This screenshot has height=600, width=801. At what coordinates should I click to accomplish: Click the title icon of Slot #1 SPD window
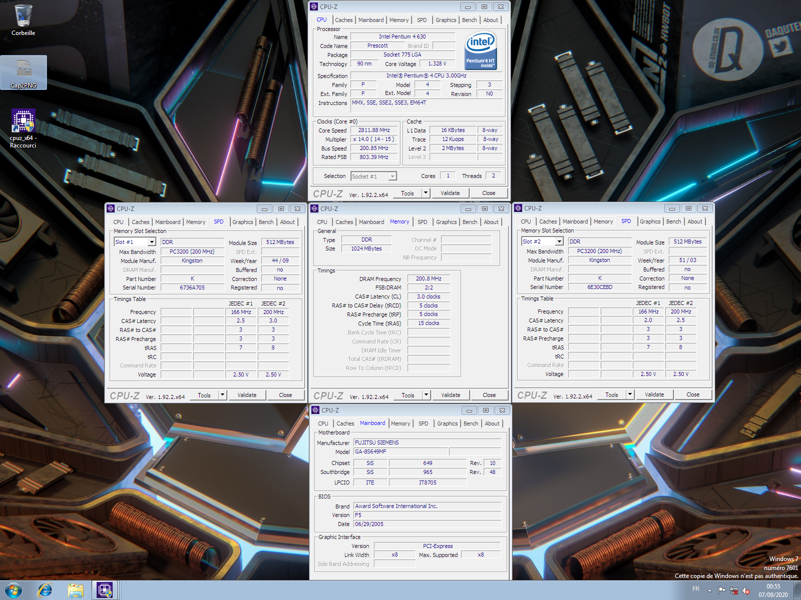pyautogui.click(x=111, y=208)
